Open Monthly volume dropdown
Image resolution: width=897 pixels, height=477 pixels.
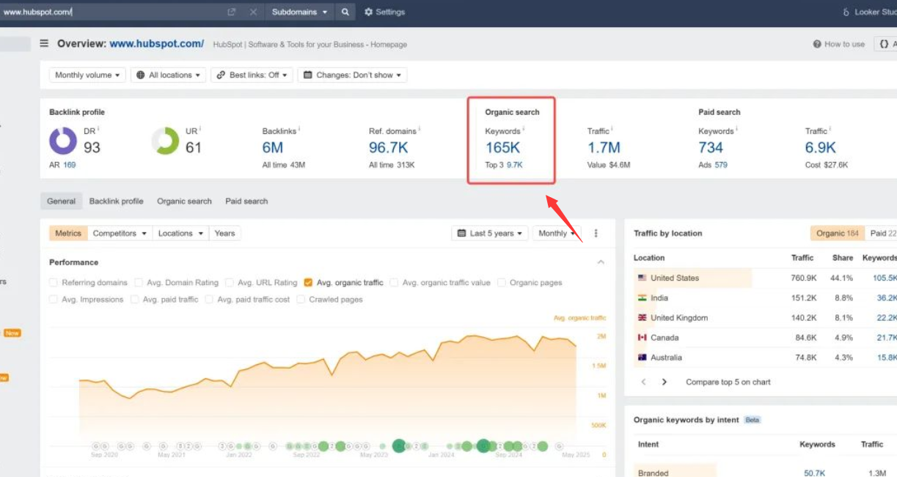[87, 75]
